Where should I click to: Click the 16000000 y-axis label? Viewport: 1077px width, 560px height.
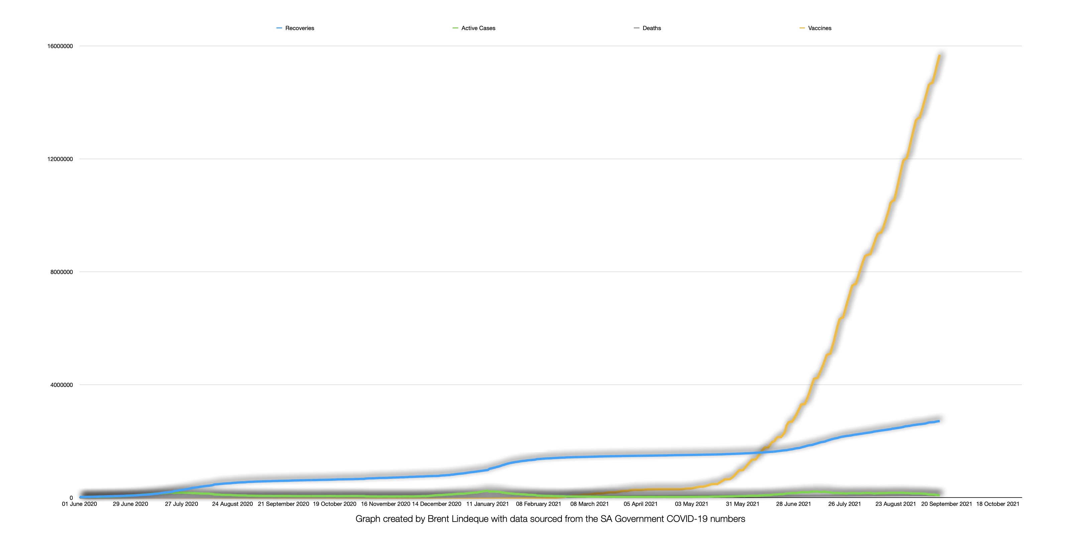coord(60,46)
